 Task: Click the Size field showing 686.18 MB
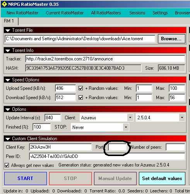coord(171,68)
